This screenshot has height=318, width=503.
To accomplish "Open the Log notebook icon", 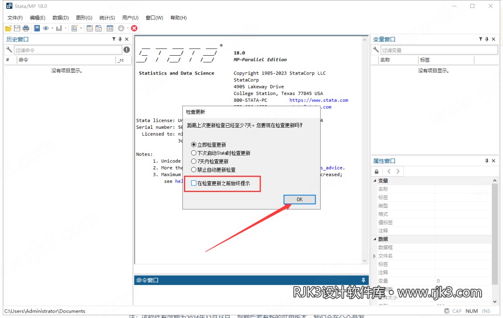I will tap(37, 28).
